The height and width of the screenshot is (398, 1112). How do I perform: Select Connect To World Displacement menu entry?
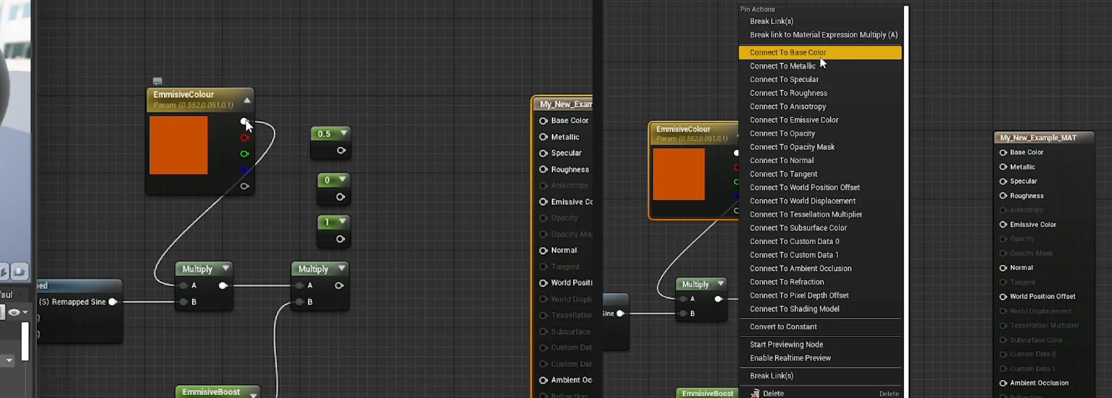pyautogui.click(x=820, y=201)
